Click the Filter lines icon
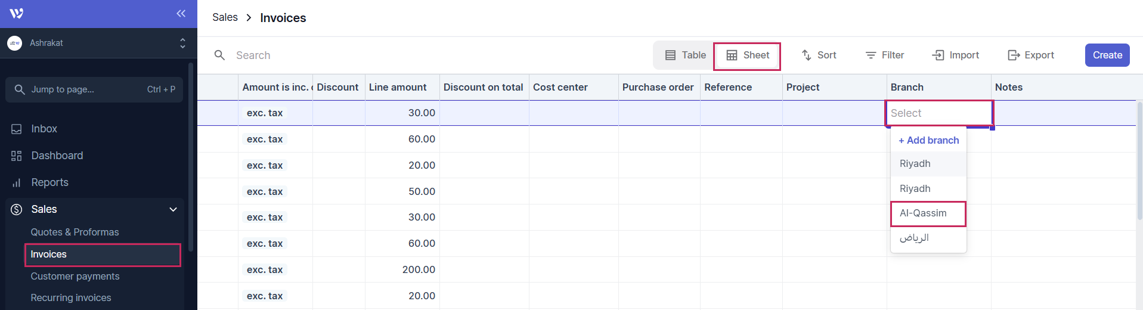This screenshot has height=310, width=1143. tap(871, 55)
